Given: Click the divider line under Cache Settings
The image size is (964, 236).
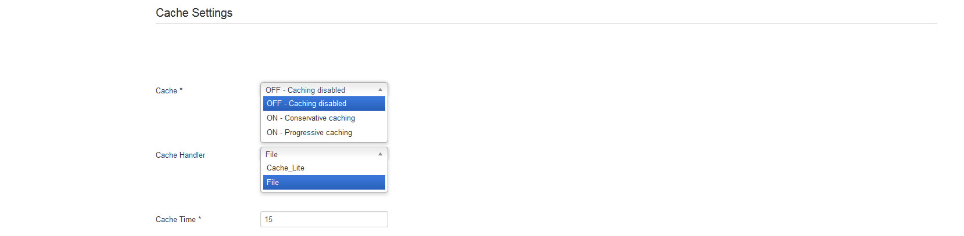Looking at the screenshot, I should tap(546, 23).
